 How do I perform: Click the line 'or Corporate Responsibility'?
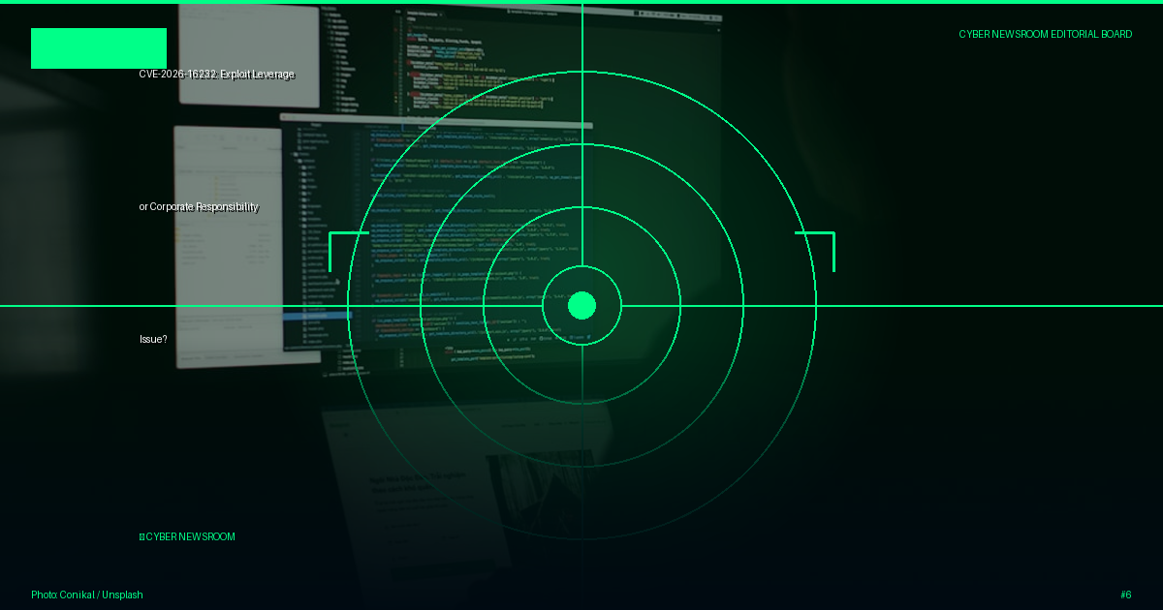pyautogui.click(x=199, y=207)
